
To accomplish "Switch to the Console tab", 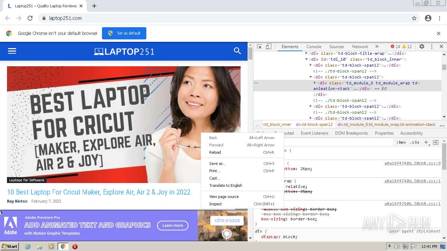I will pos(314,46).
